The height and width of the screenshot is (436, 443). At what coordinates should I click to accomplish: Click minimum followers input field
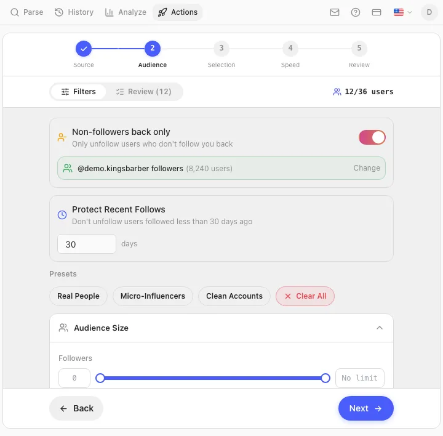pos(74,378)
